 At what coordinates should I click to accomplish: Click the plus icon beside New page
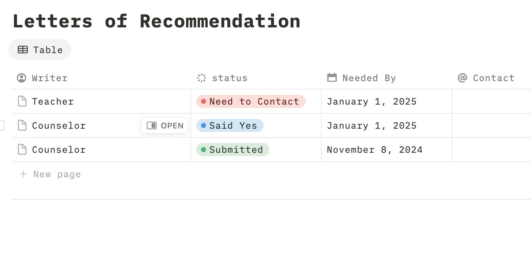(23, 174)
